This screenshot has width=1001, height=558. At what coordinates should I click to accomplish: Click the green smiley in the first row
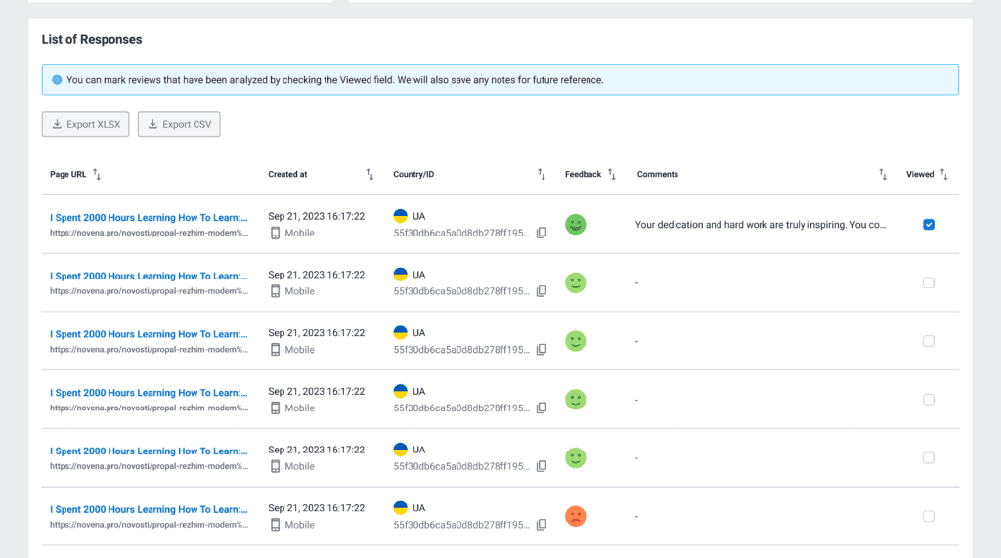[576, 224]
